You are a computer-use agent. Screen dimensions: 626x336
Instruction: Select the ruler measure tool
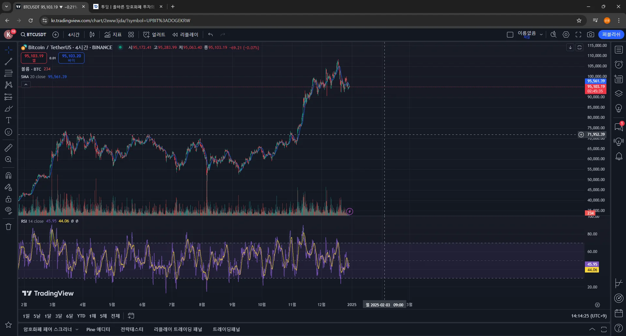tap(8, 148)
